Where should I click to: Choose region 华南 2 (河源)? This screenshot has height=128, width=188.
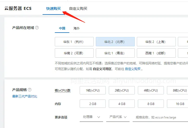(x=74, y=53)
